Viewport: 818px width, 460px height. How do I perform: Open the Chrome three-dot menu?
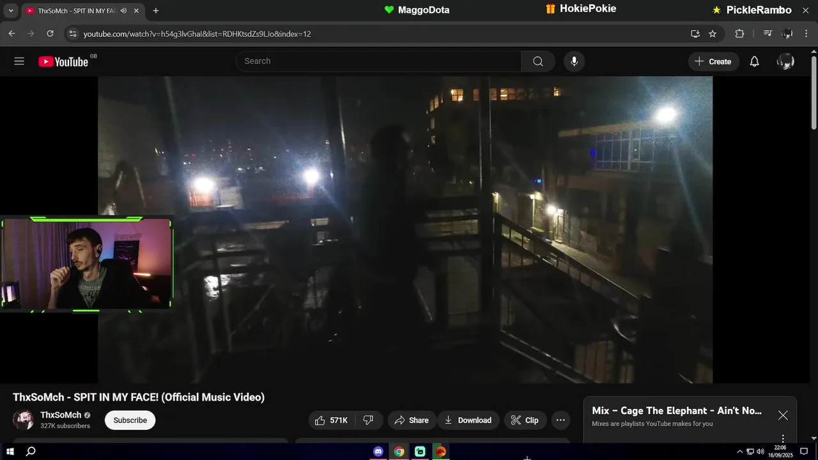tap(806, 34)
